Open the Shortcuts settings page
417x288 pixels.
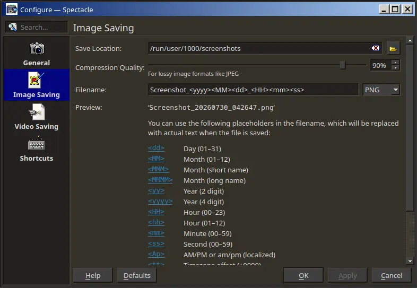pos(37,149)
